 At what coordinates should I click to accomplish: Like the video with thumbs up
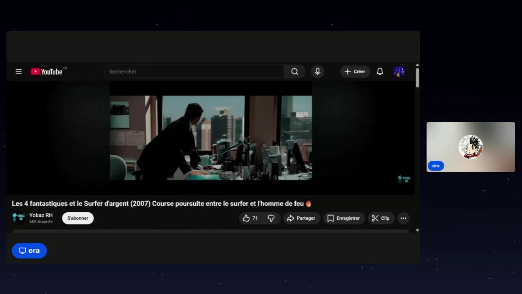coord(251,218)
